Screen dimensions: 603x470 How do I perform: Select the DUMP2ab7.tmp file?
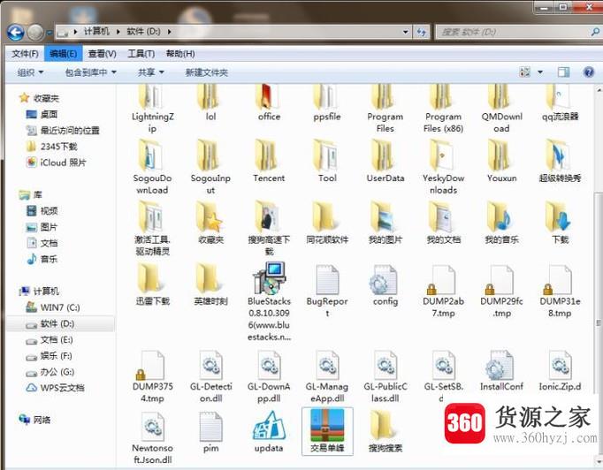pos(443,292)
